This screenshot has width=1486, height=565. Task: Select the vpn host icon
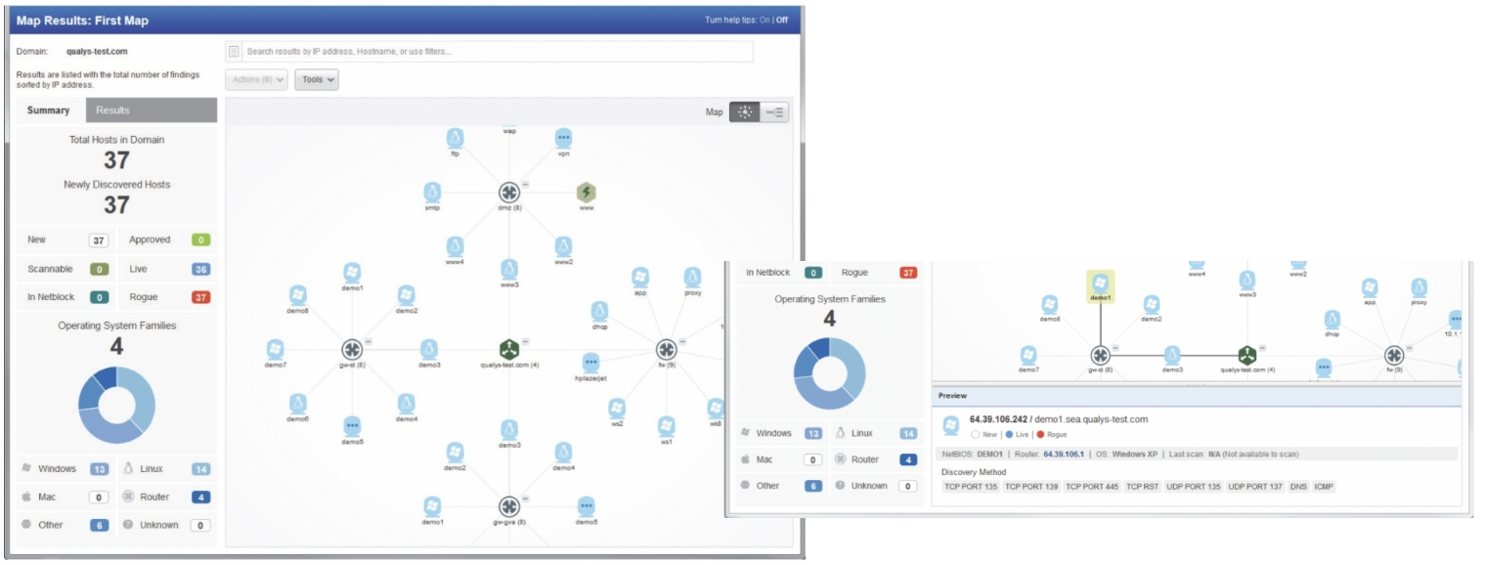[x=563, y=138]
